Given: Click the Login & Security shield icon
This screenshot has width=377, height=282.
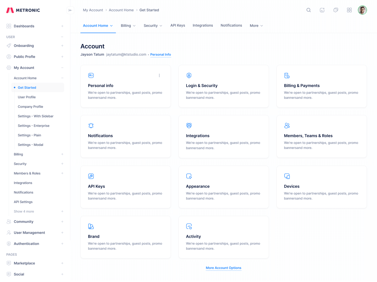Looking at the screenshot, I should click(x=189, y=76).
